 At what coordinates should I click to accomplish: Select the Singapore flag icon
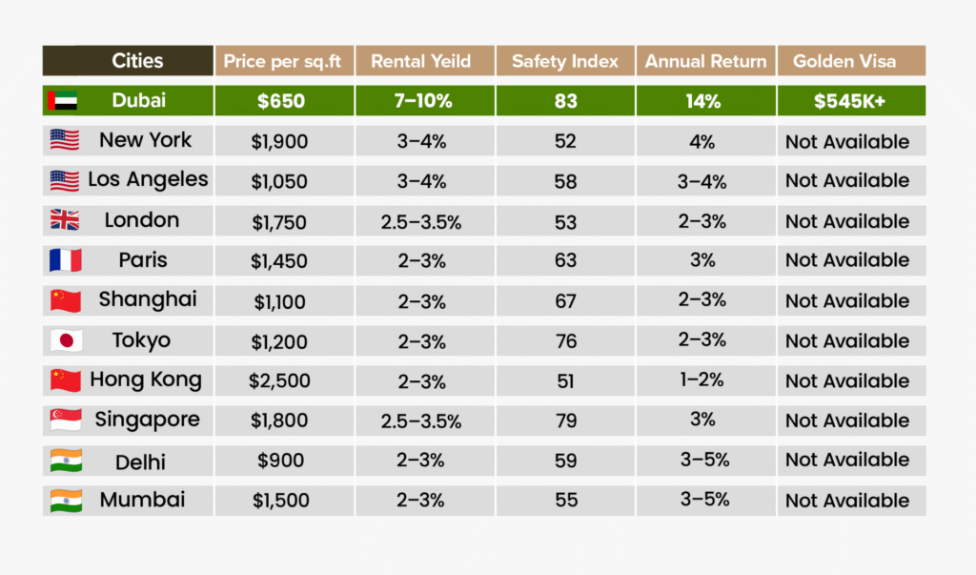click(66, 420)
